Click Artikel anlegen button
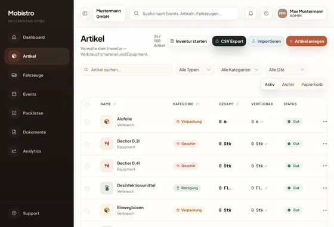The height and width of the screenshot is (227, 334). point(307,41)
